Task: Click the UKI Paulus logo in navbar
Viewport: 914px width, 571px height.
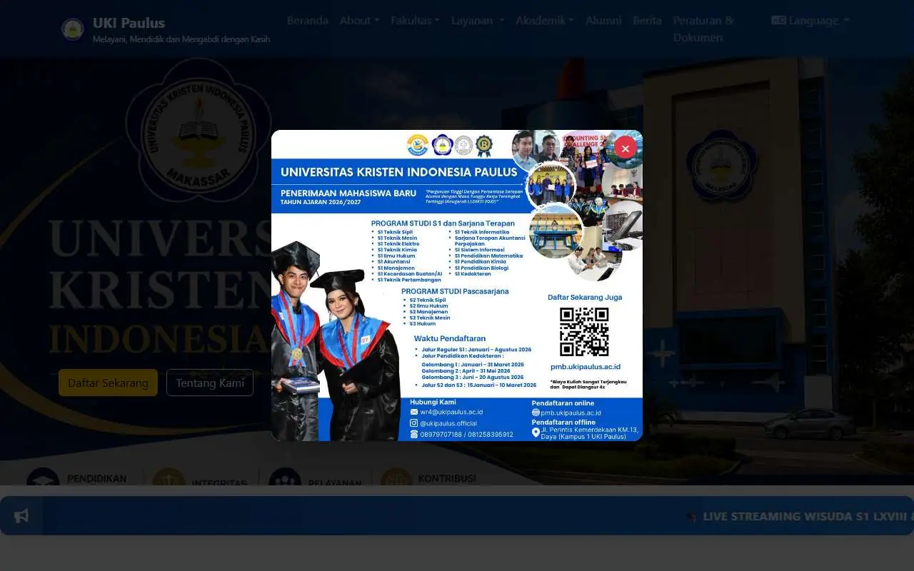Action: coord(72,29)
